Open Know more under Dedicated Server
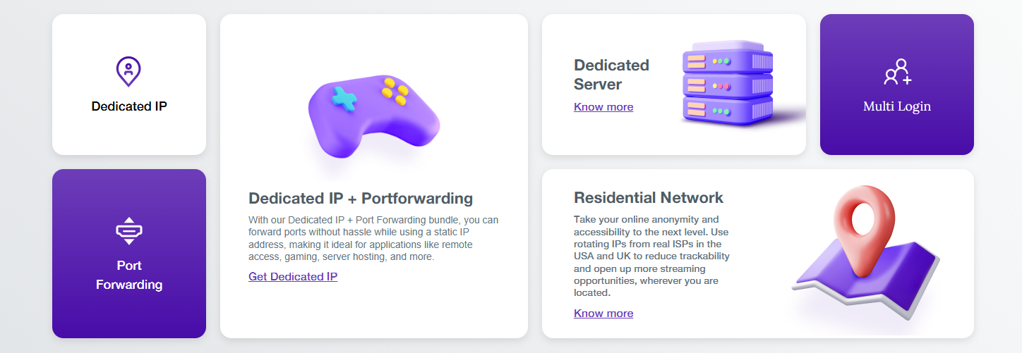 coord(603,107)
